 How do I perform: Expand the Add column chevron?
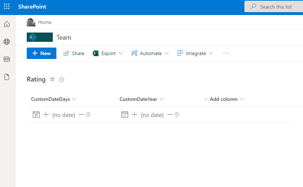pyautogui.click(x=242, y=99)
